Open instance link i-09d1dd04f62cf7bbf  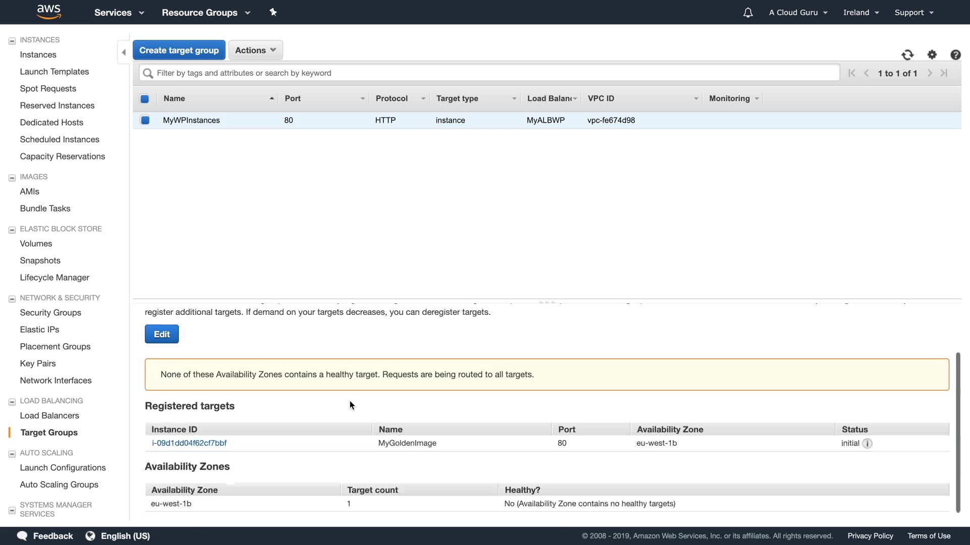pos(189,443)
